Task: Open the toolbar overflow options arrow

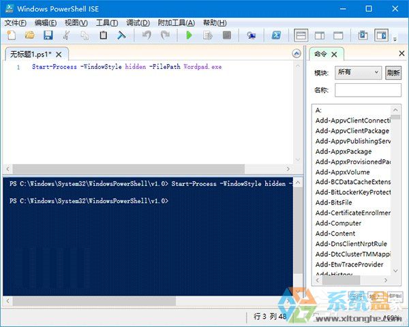Action: click(x=395, y=39)
